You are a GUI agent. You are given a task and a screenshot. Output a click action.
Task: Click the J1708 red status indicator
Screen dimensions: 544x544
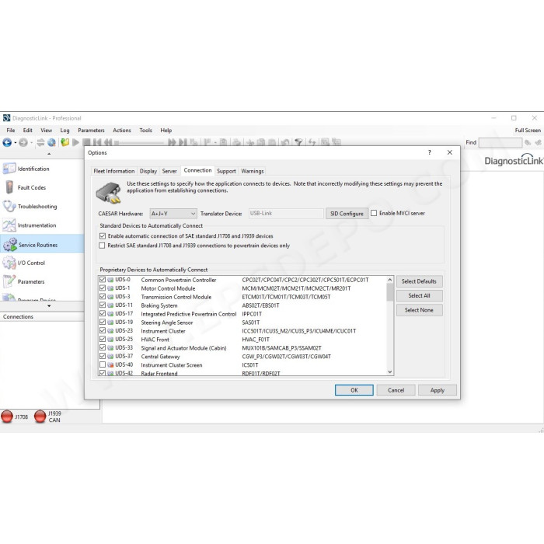pyautogui.click(x=7, y=417)
